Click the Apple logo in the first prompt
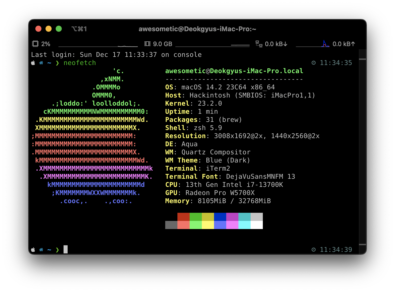395x292 pixels. click(x=33, y=63)
